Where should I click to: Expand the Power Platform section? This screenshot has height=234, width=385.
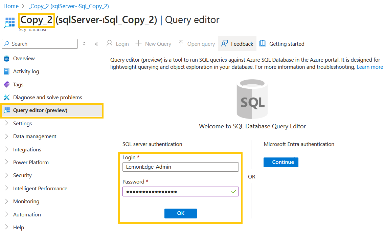pos(7,162)
